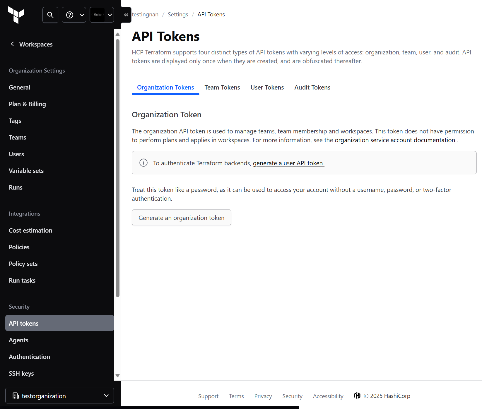Open Privacy footer link
The height and width of the screenshot is (409, 482).
click(263, 396)
